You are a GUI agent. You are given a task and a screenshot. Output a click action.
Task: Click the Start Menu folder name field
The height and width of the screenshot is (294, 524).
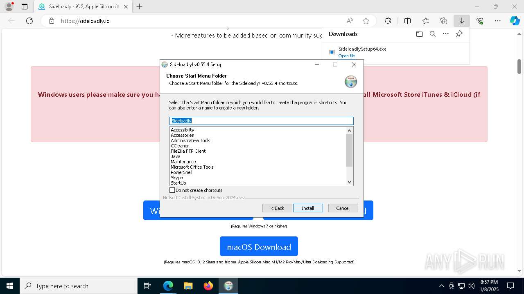click(x=261, y=121)
